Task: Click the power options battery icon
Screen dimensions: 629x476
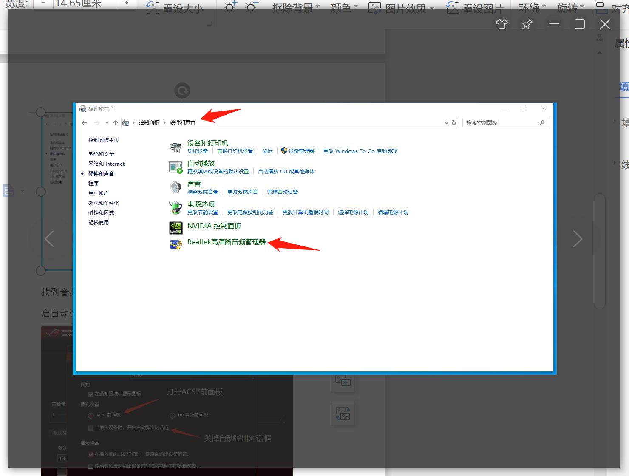Action: point(176,208)
